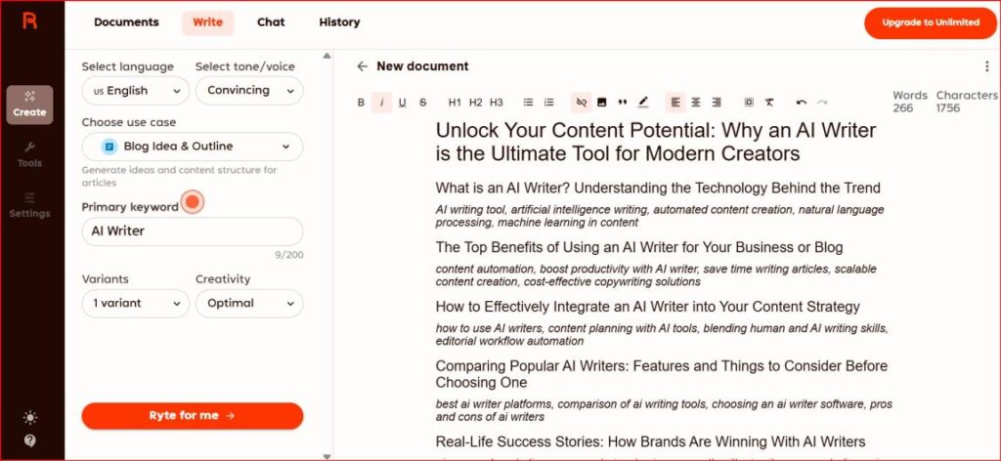This screenshot has width=1001, height=461.
Task: Open the Optimal creativity dropdown
Action: click(249, 304)
